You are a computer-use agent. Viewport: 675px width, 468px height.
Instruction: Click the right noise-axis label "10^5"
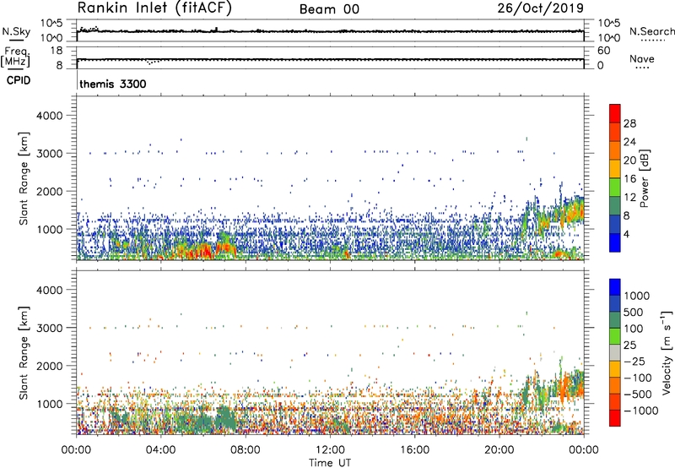click(609, 23)
